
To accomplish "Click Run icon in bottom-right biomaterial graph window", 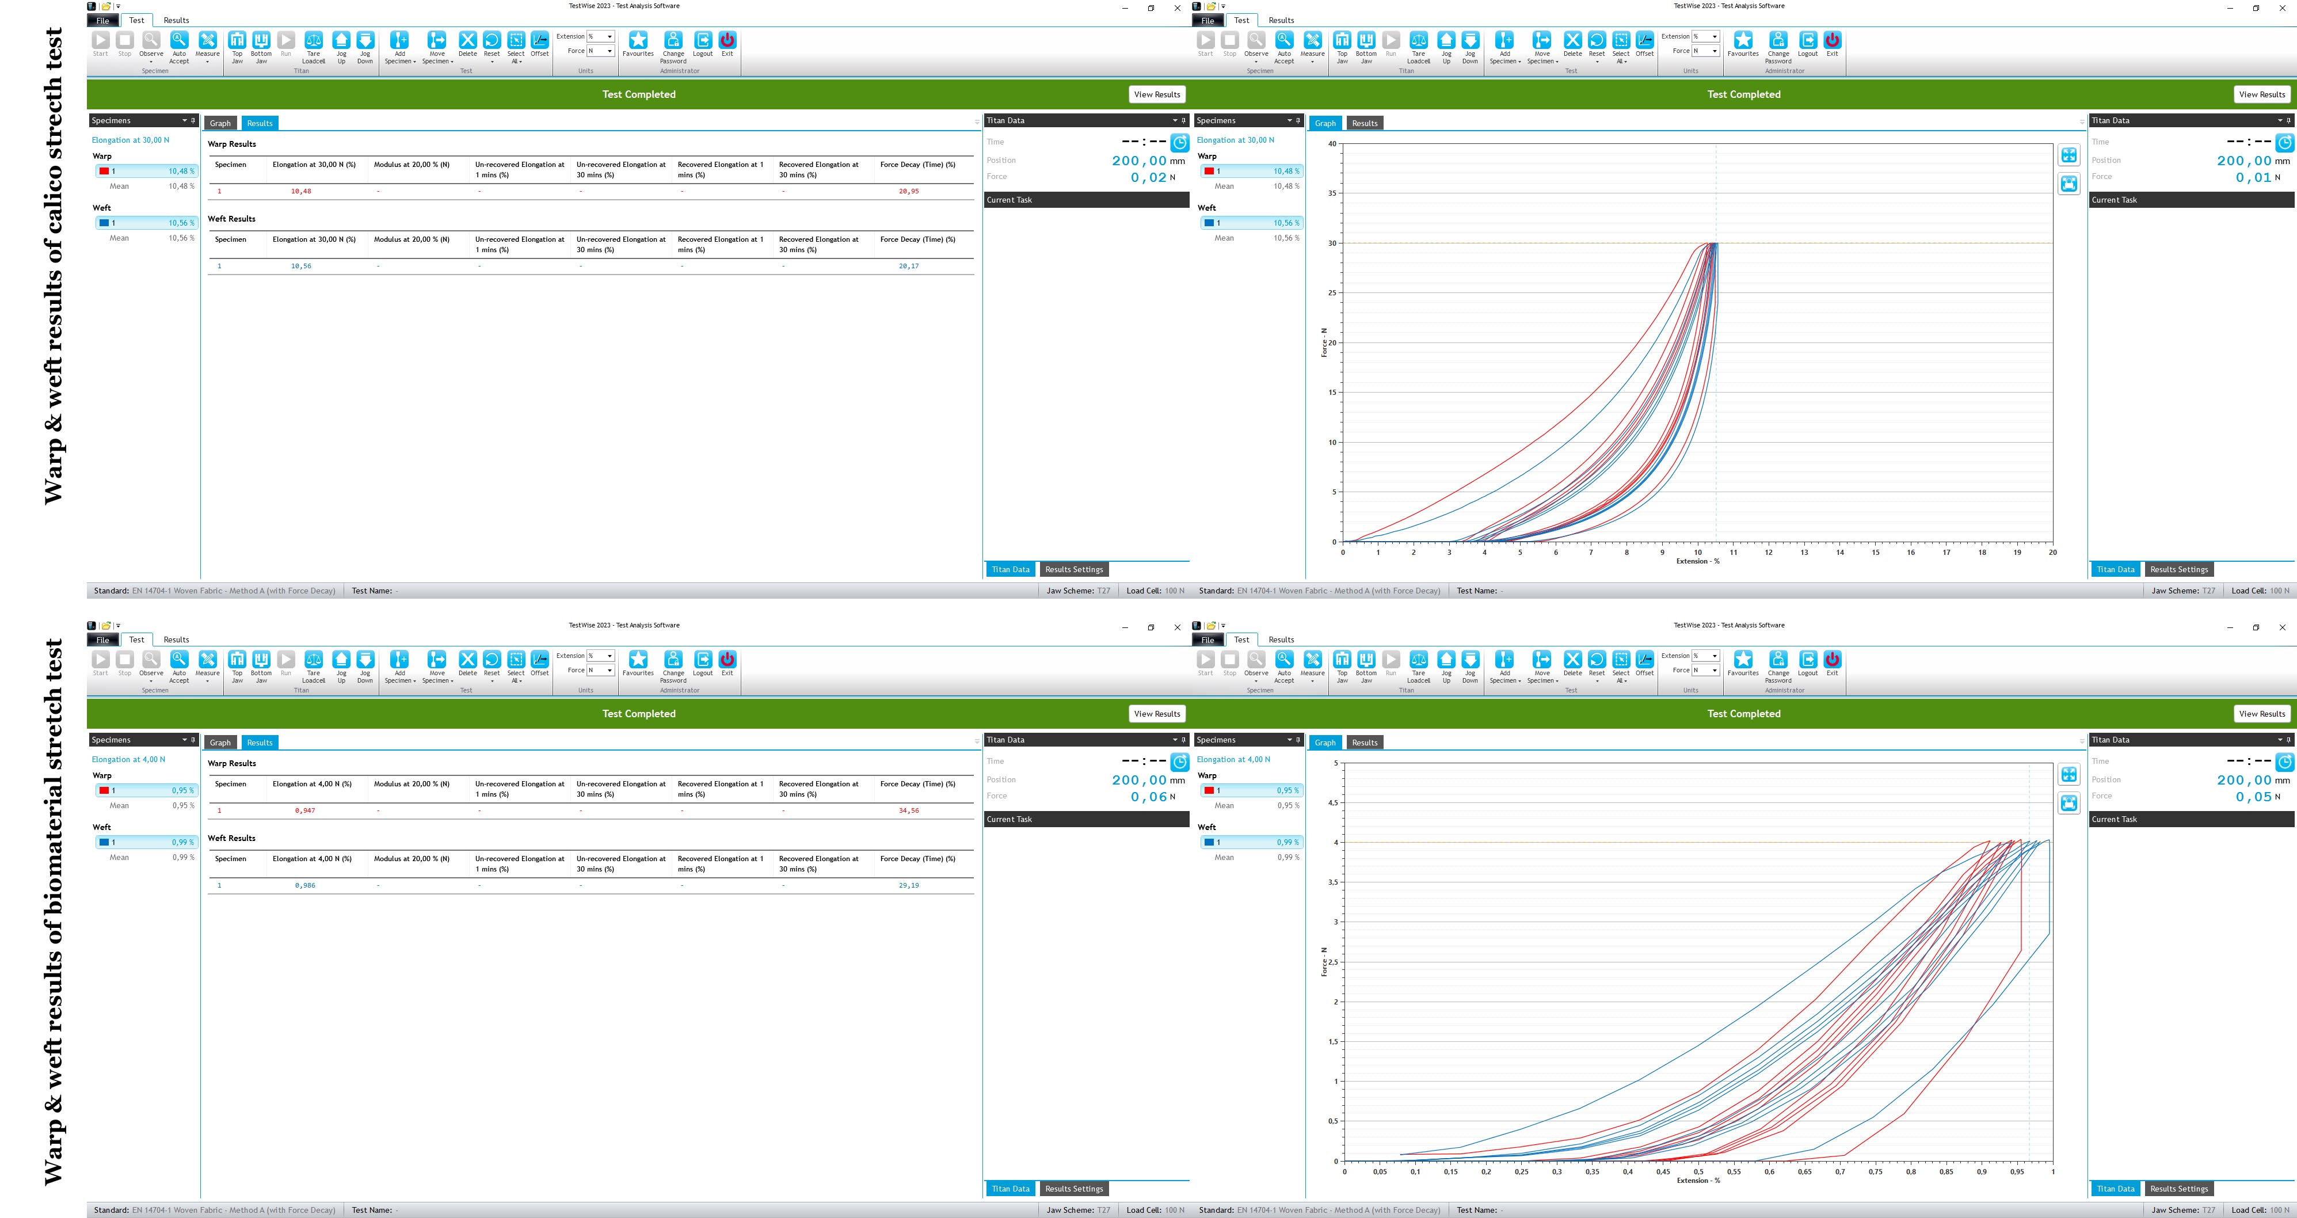I will click(x=1391, y=660).
